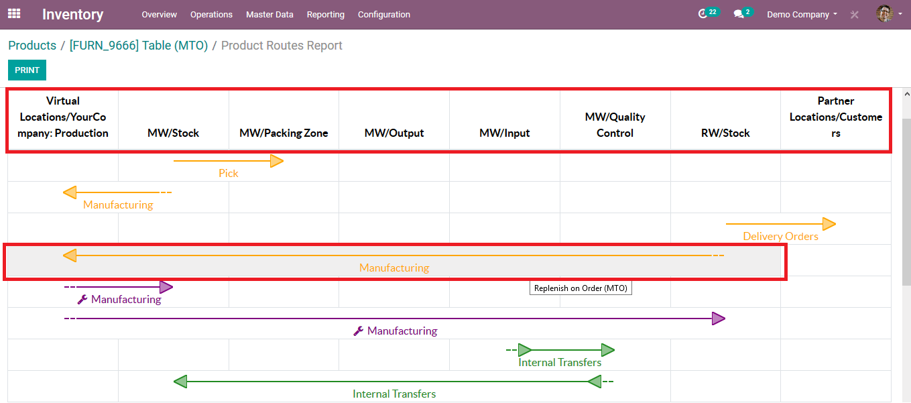911x403 pixels.
Task: Open the user avatar menu
Action: [x=884, y=13]
